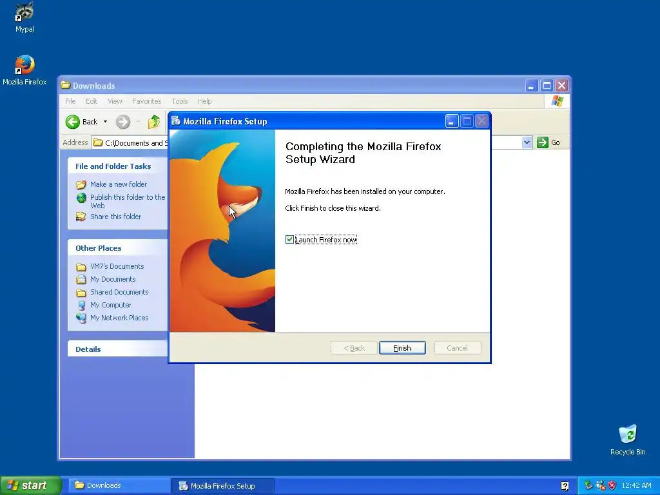Viewport: 660px width, 495px height.
Task: Click the Firefox Setup title bar icon
Action: click(176, 121)
